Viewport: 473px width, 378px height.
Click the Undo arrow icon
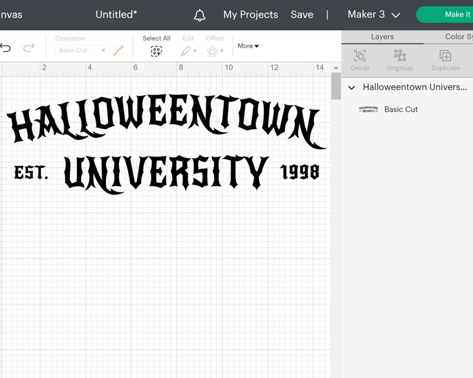pyautogui.click(x=5, y=48)
